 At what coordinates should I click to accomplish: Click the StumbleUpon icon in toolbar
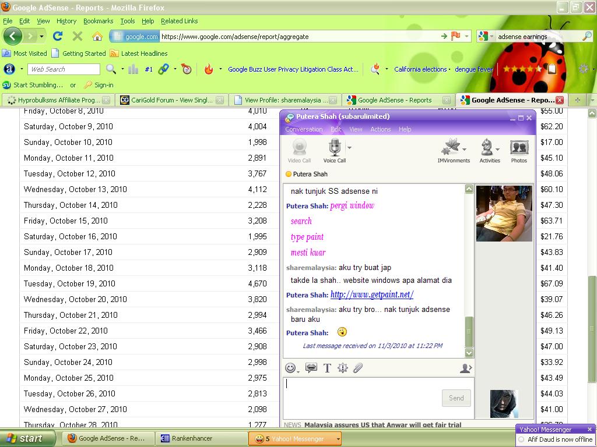[6, 85]
